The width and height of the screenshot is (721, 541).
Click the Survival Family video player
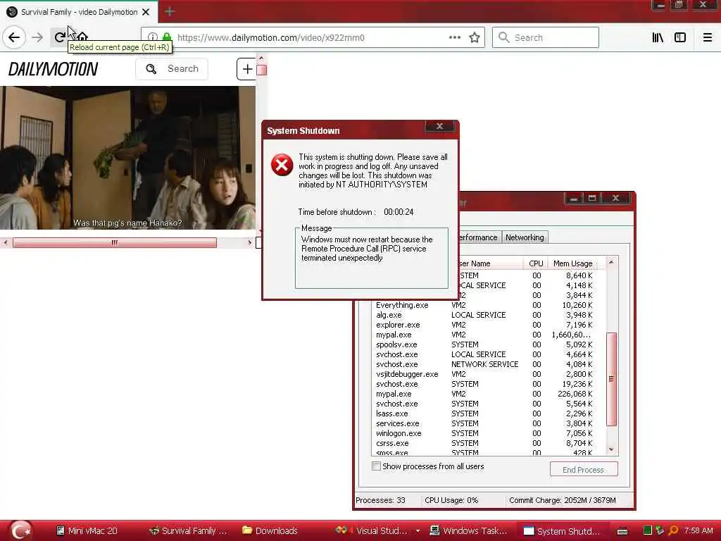[x=128, y=158]
